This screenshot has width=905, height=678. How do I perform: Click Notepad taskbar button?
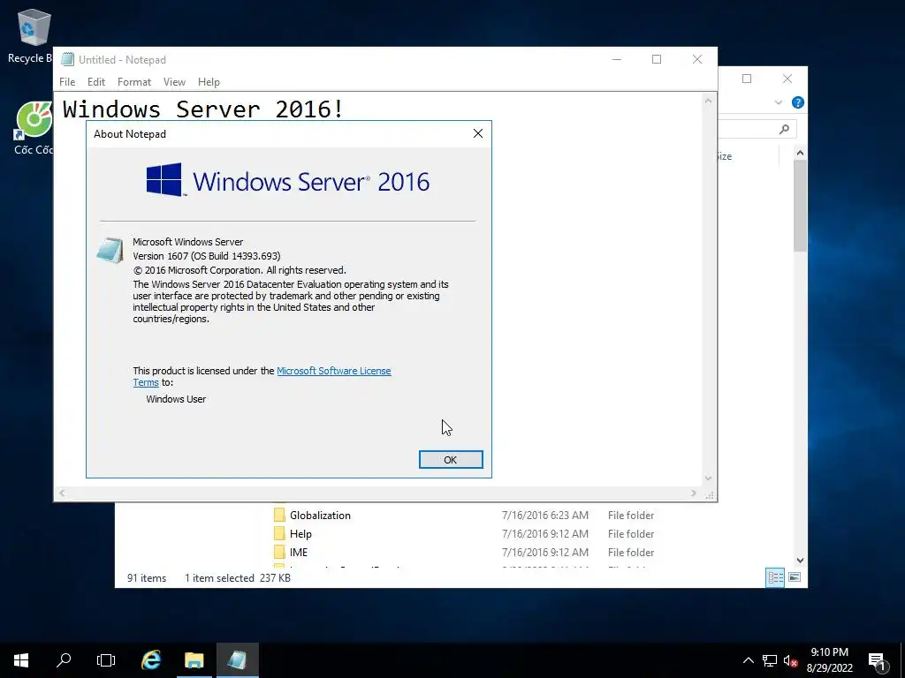pyautogui.click(x=237, y=660)
